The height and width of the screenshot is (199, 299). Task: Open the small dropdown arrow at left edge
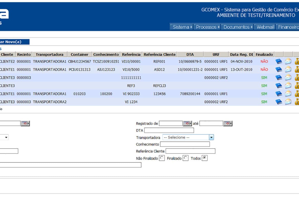[6, 137]
